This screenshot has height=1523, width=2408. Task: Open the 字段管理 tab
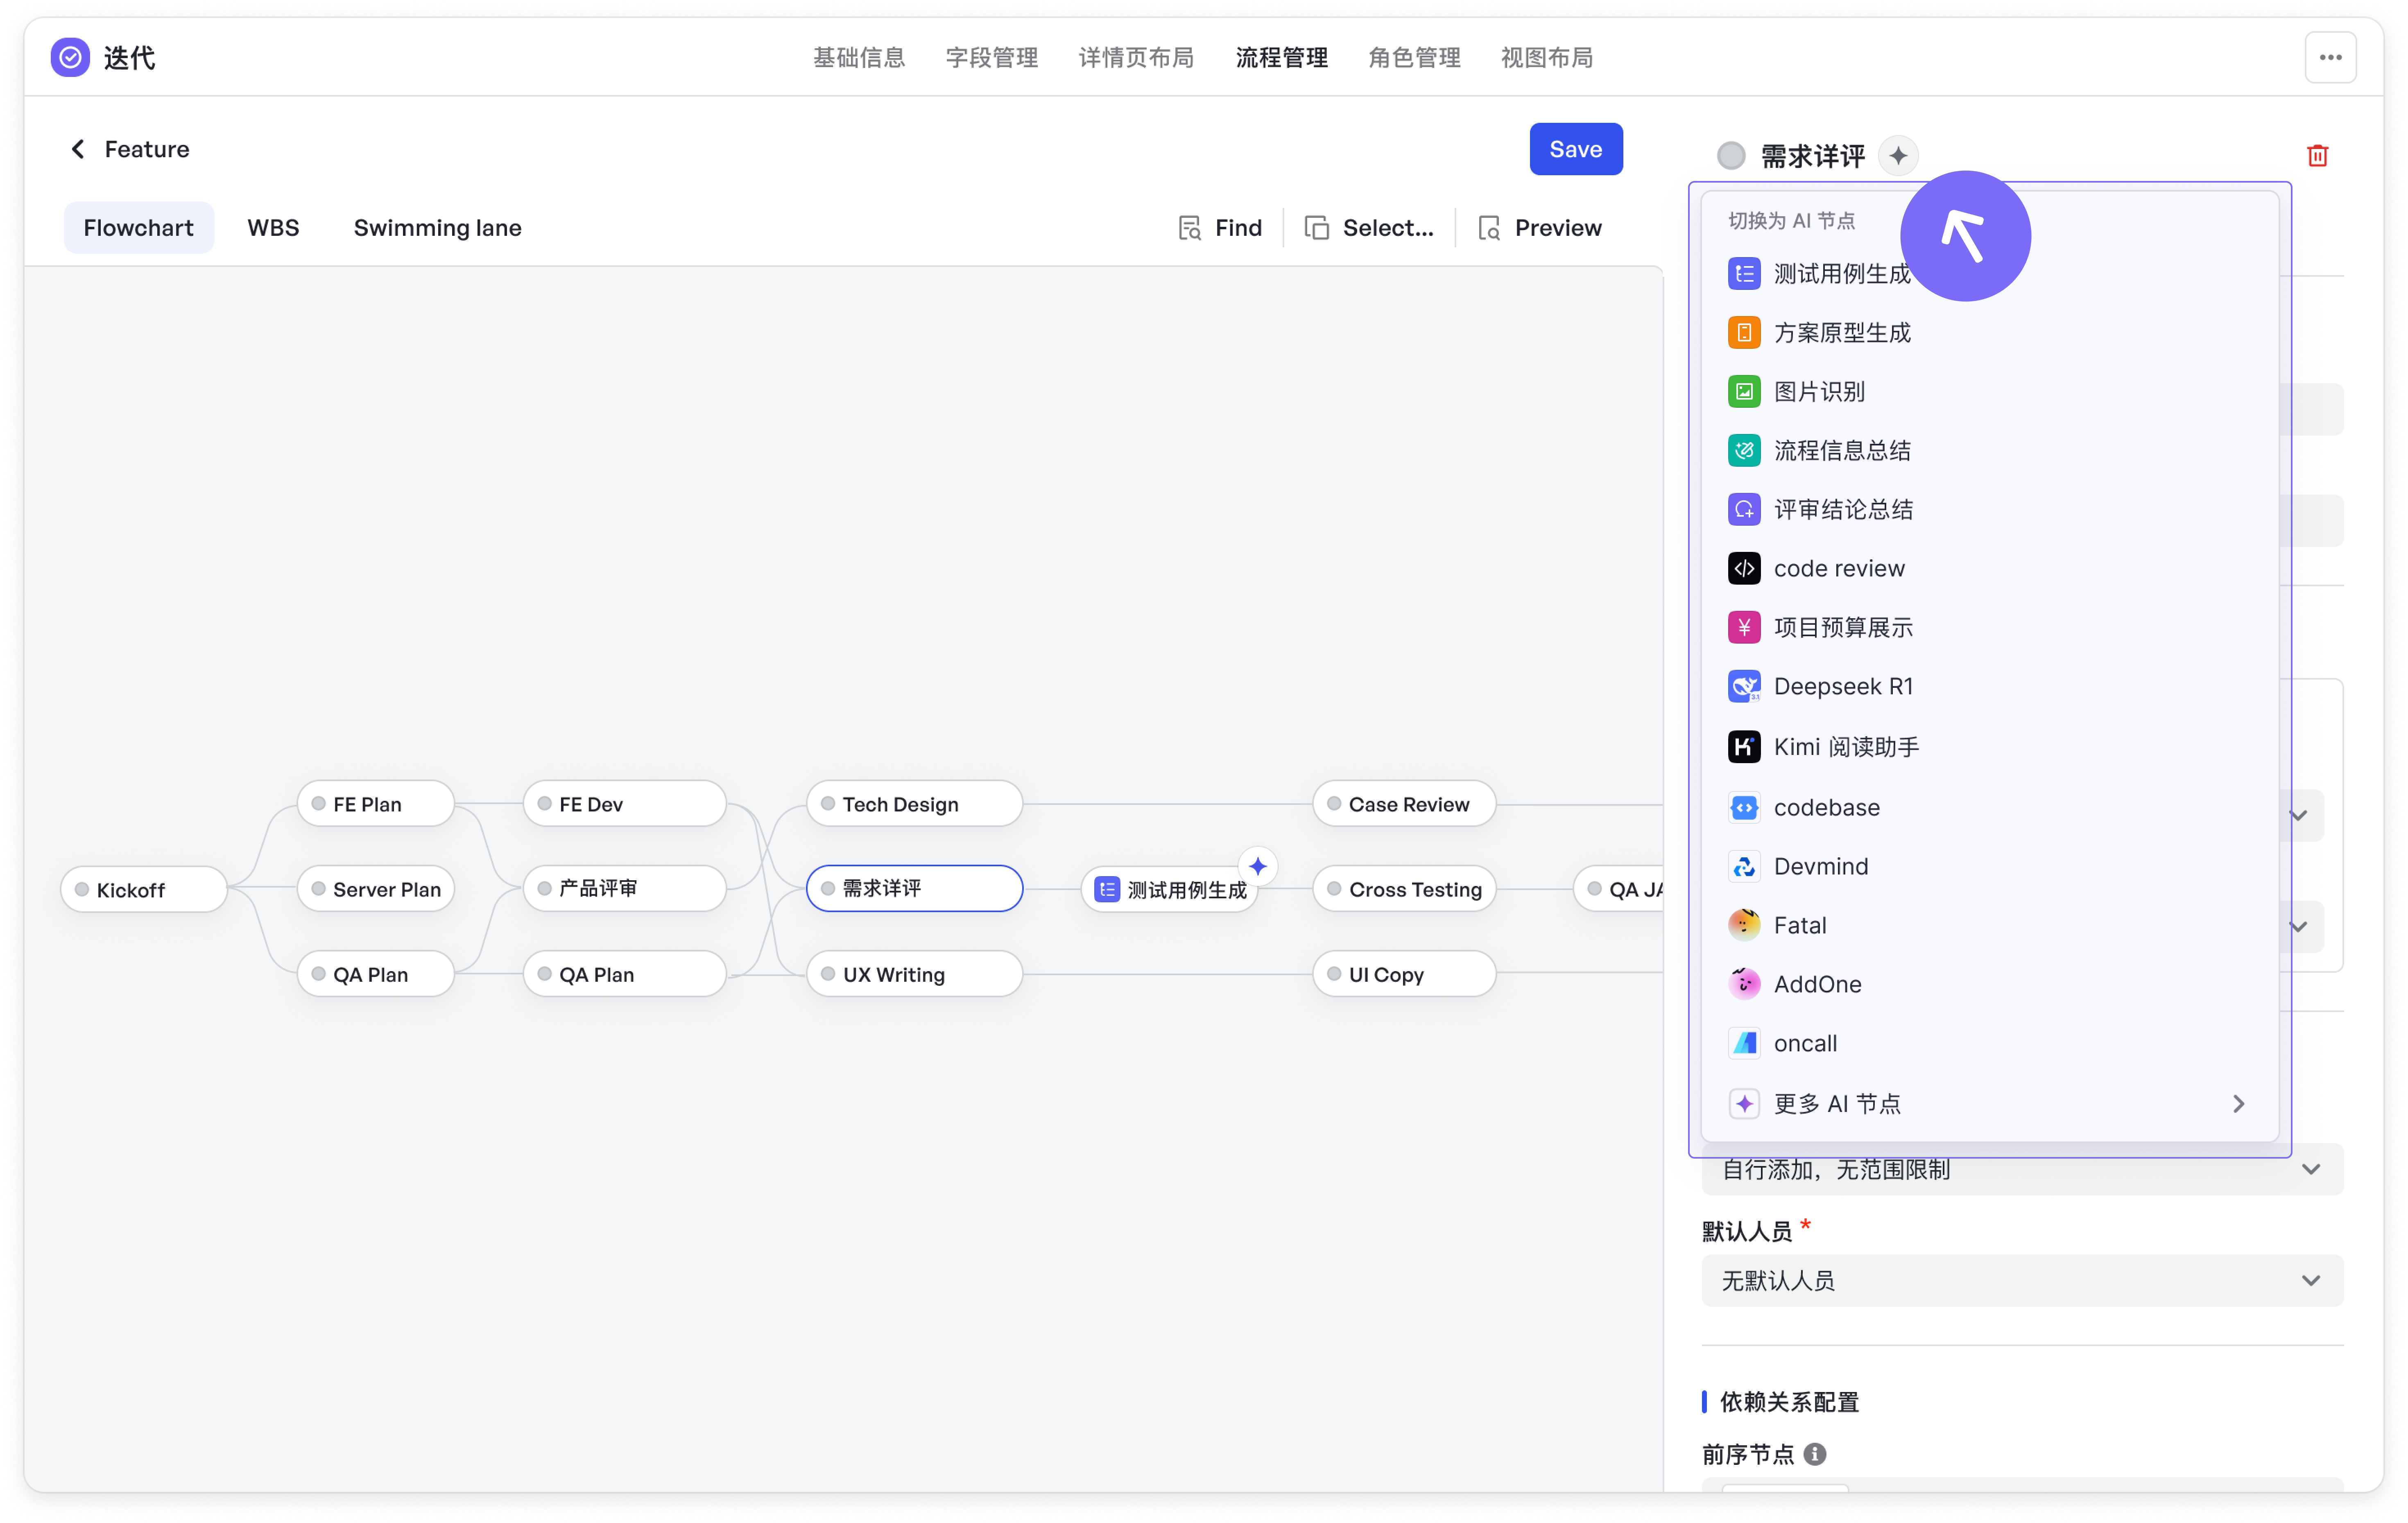[991, 58]
